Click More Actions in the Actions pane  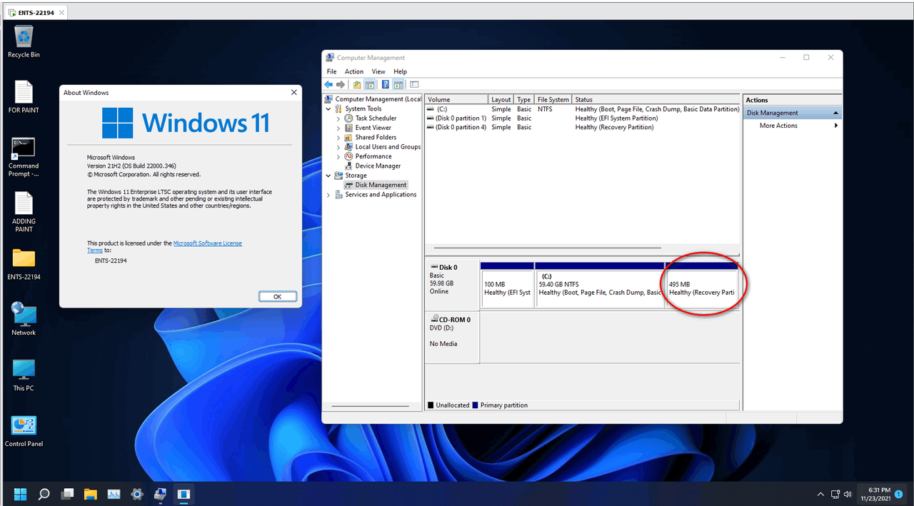point(778,126)
